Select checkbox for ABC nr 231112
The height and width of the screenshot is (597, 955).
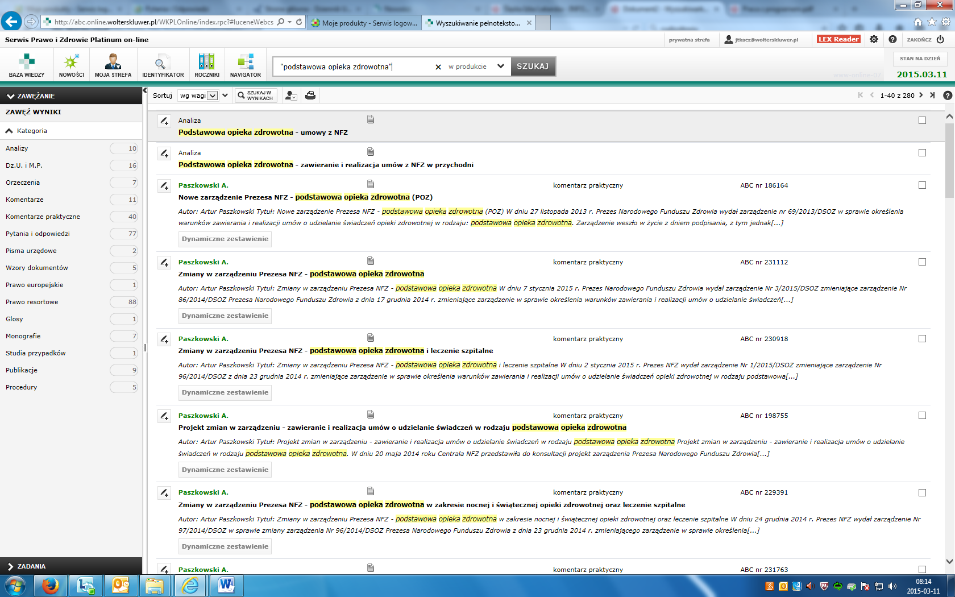pos(922,262)
